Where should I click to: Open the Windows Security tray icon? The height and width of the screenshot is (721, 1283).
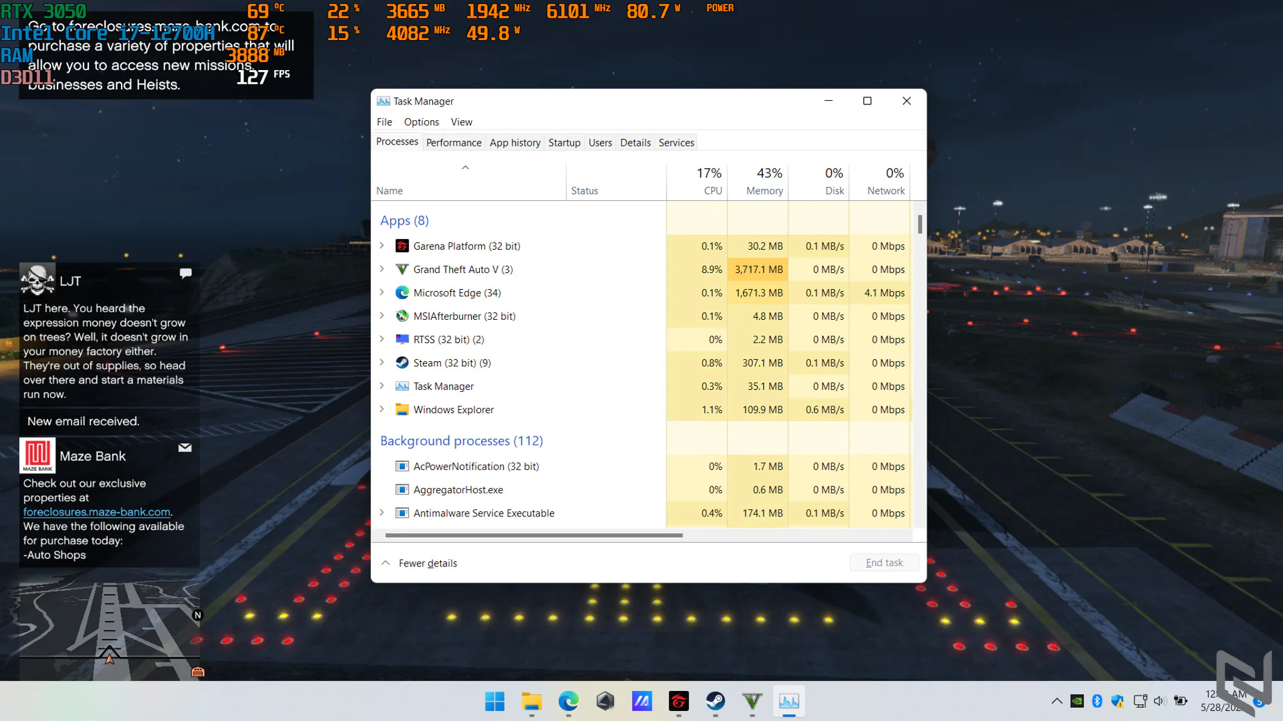pyautogui.click(x=1118, y=701)
